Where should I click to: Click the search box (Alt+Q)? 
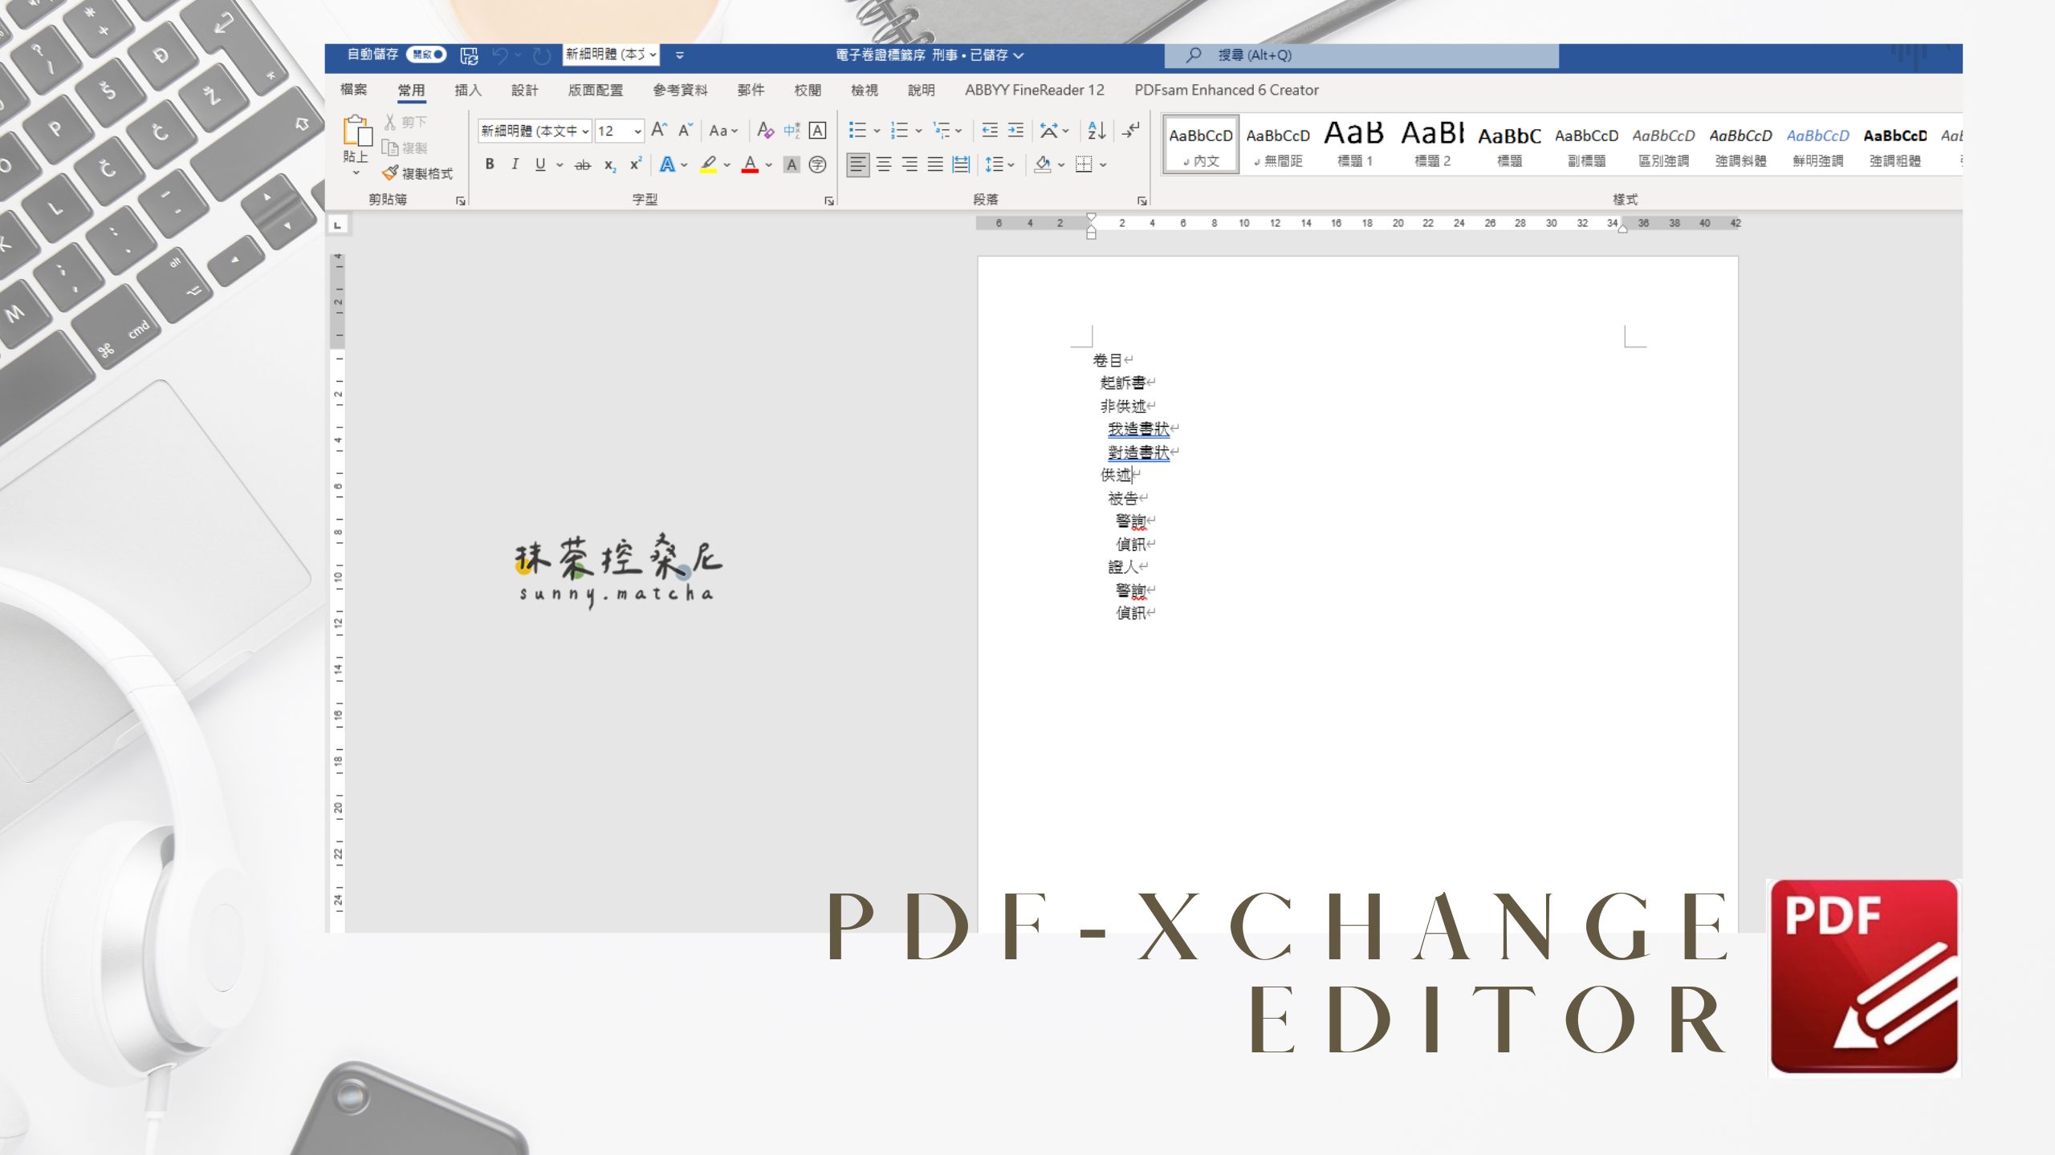1361,55
